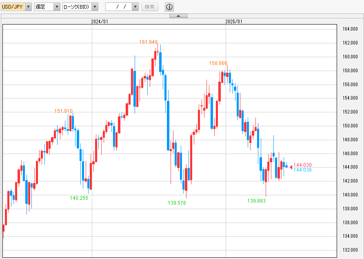Click the 140.000 price axis label
Viewport: 364px width, 259px height.
[350, 194]
